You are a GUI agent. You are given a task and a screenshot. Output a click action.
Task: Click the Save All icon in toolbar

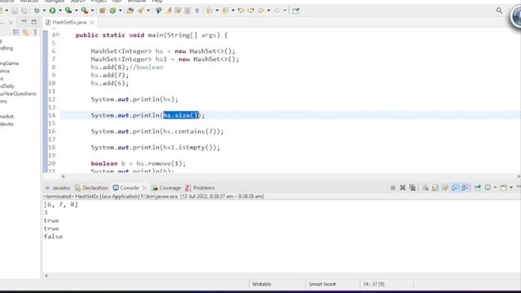(24, 11)
